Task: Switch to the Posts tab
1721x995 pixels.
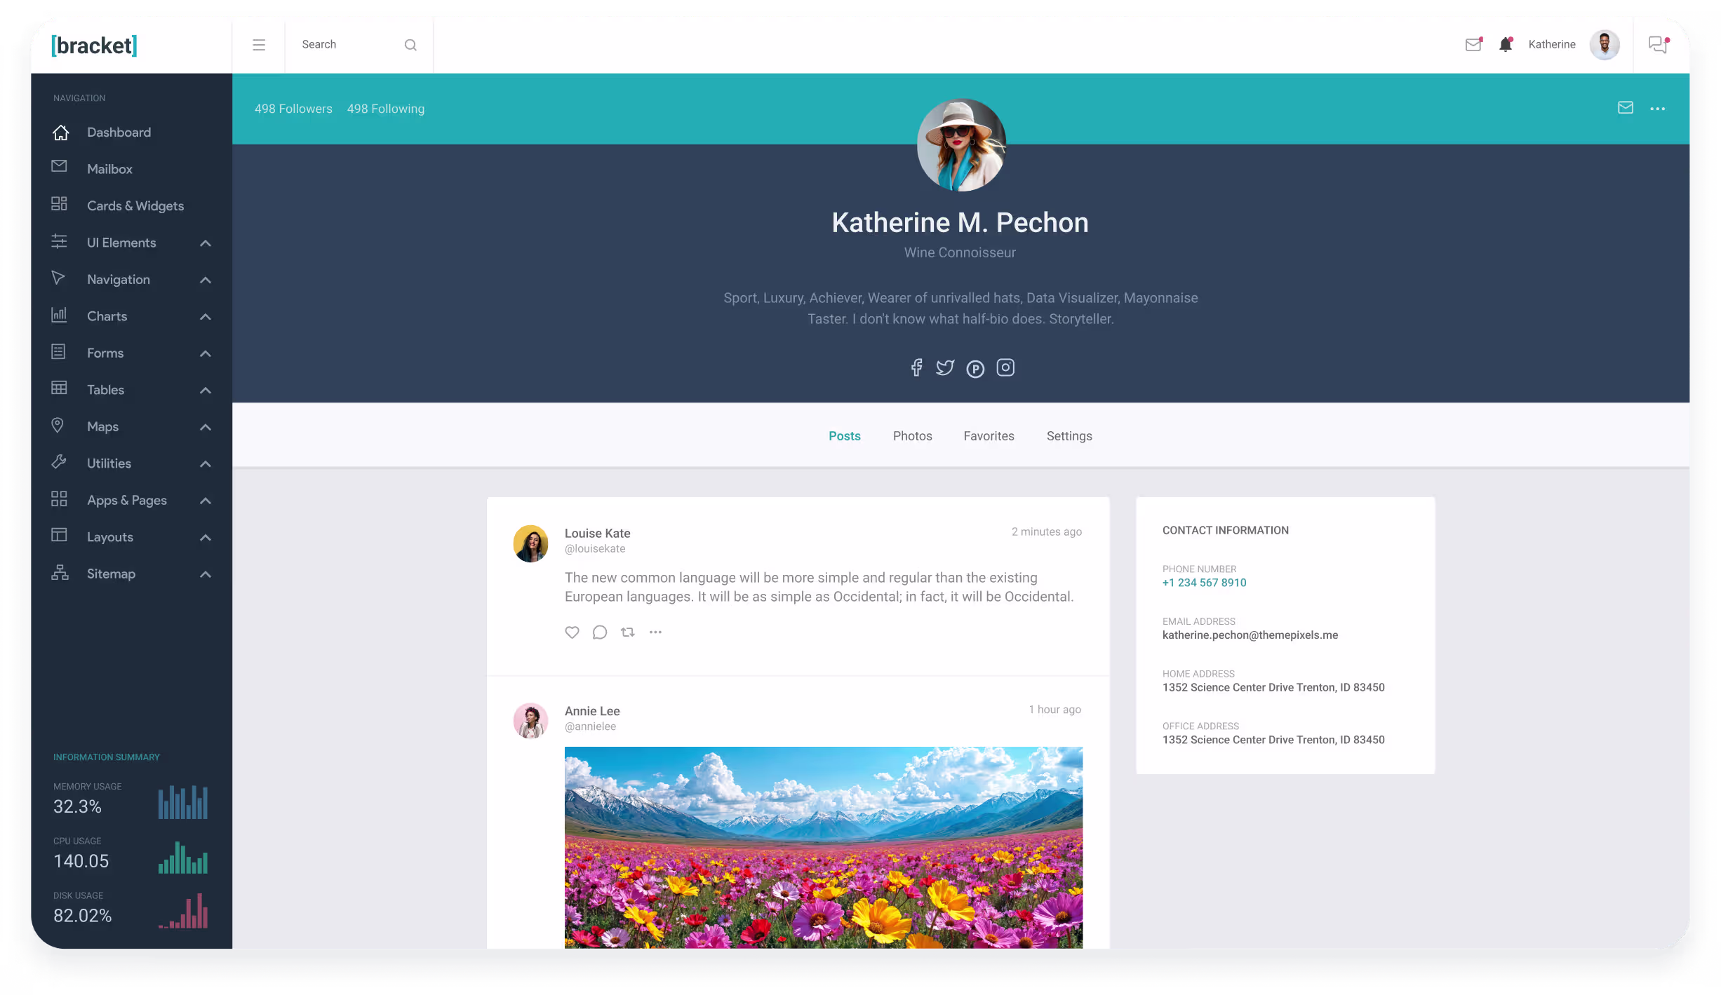Action: point(844,435)
